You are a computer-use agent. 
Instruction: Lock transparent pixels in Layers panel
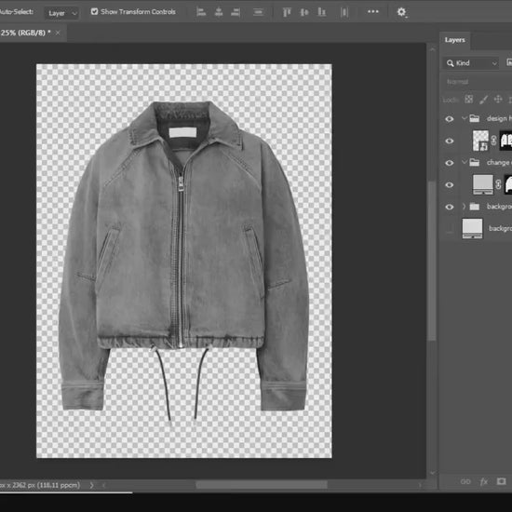(x=468, y=99)
